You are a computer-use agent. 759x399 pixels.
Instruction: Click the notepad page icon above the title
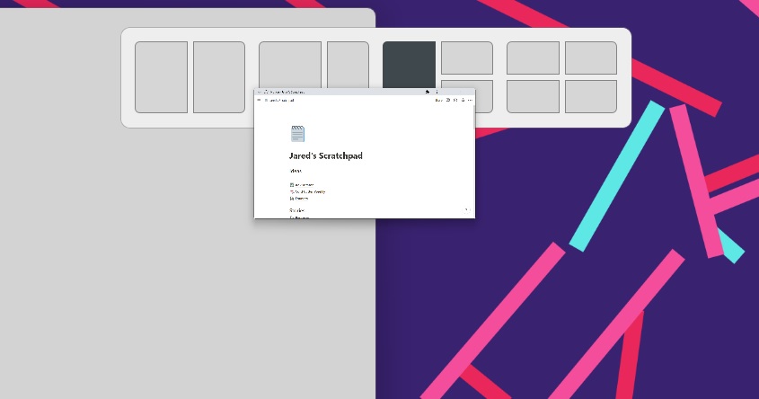tap(297, 134)
